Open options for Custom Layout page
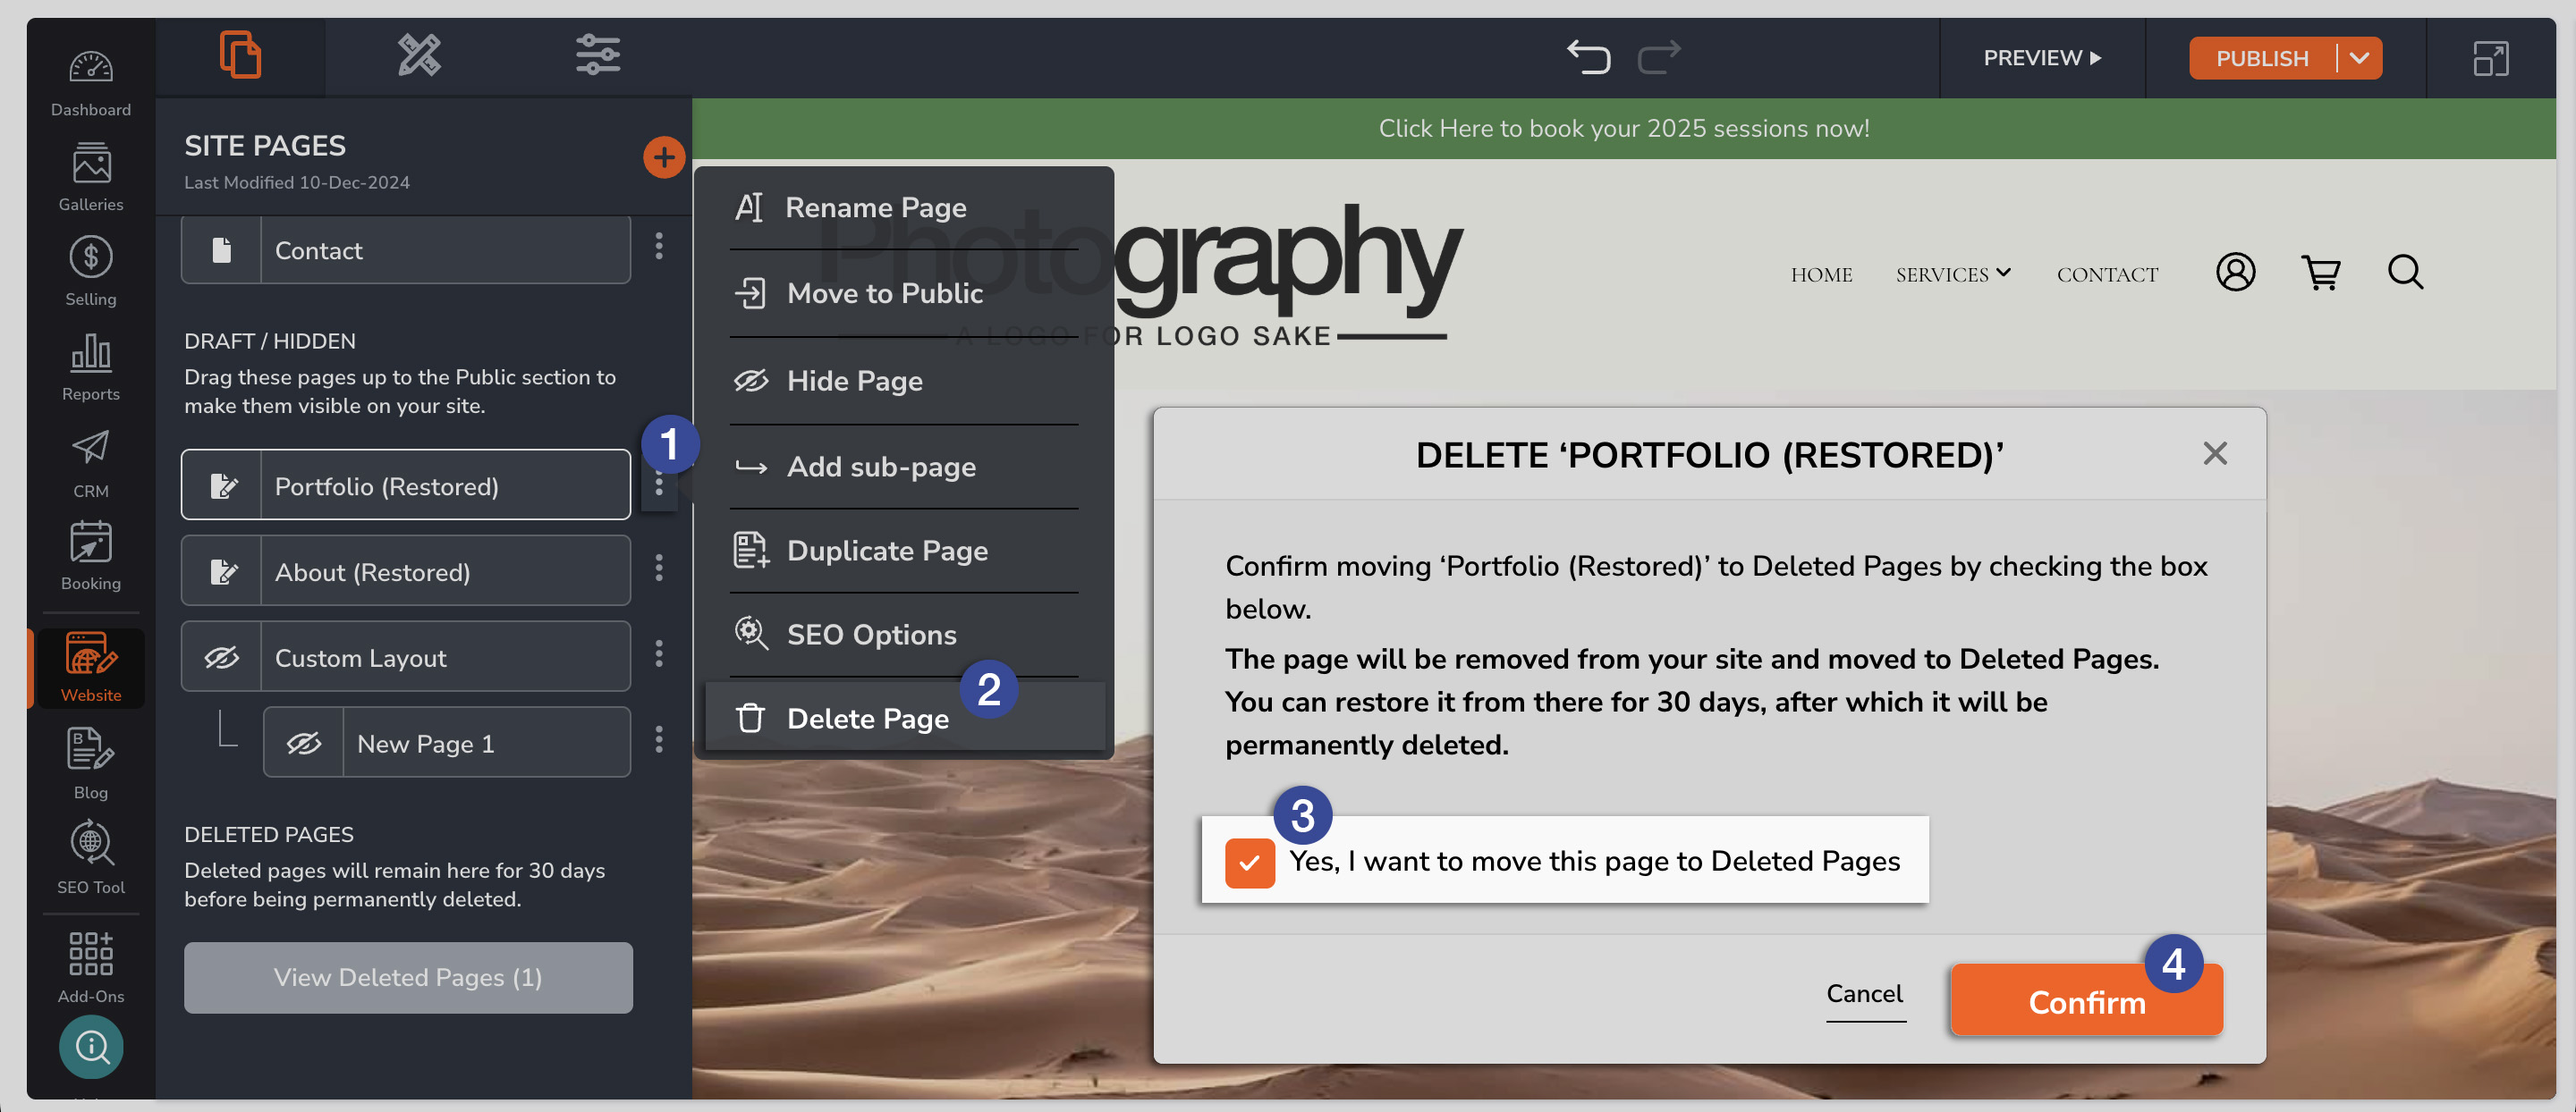Screen dimensions: 2576x1112 (x=659, y=653)
